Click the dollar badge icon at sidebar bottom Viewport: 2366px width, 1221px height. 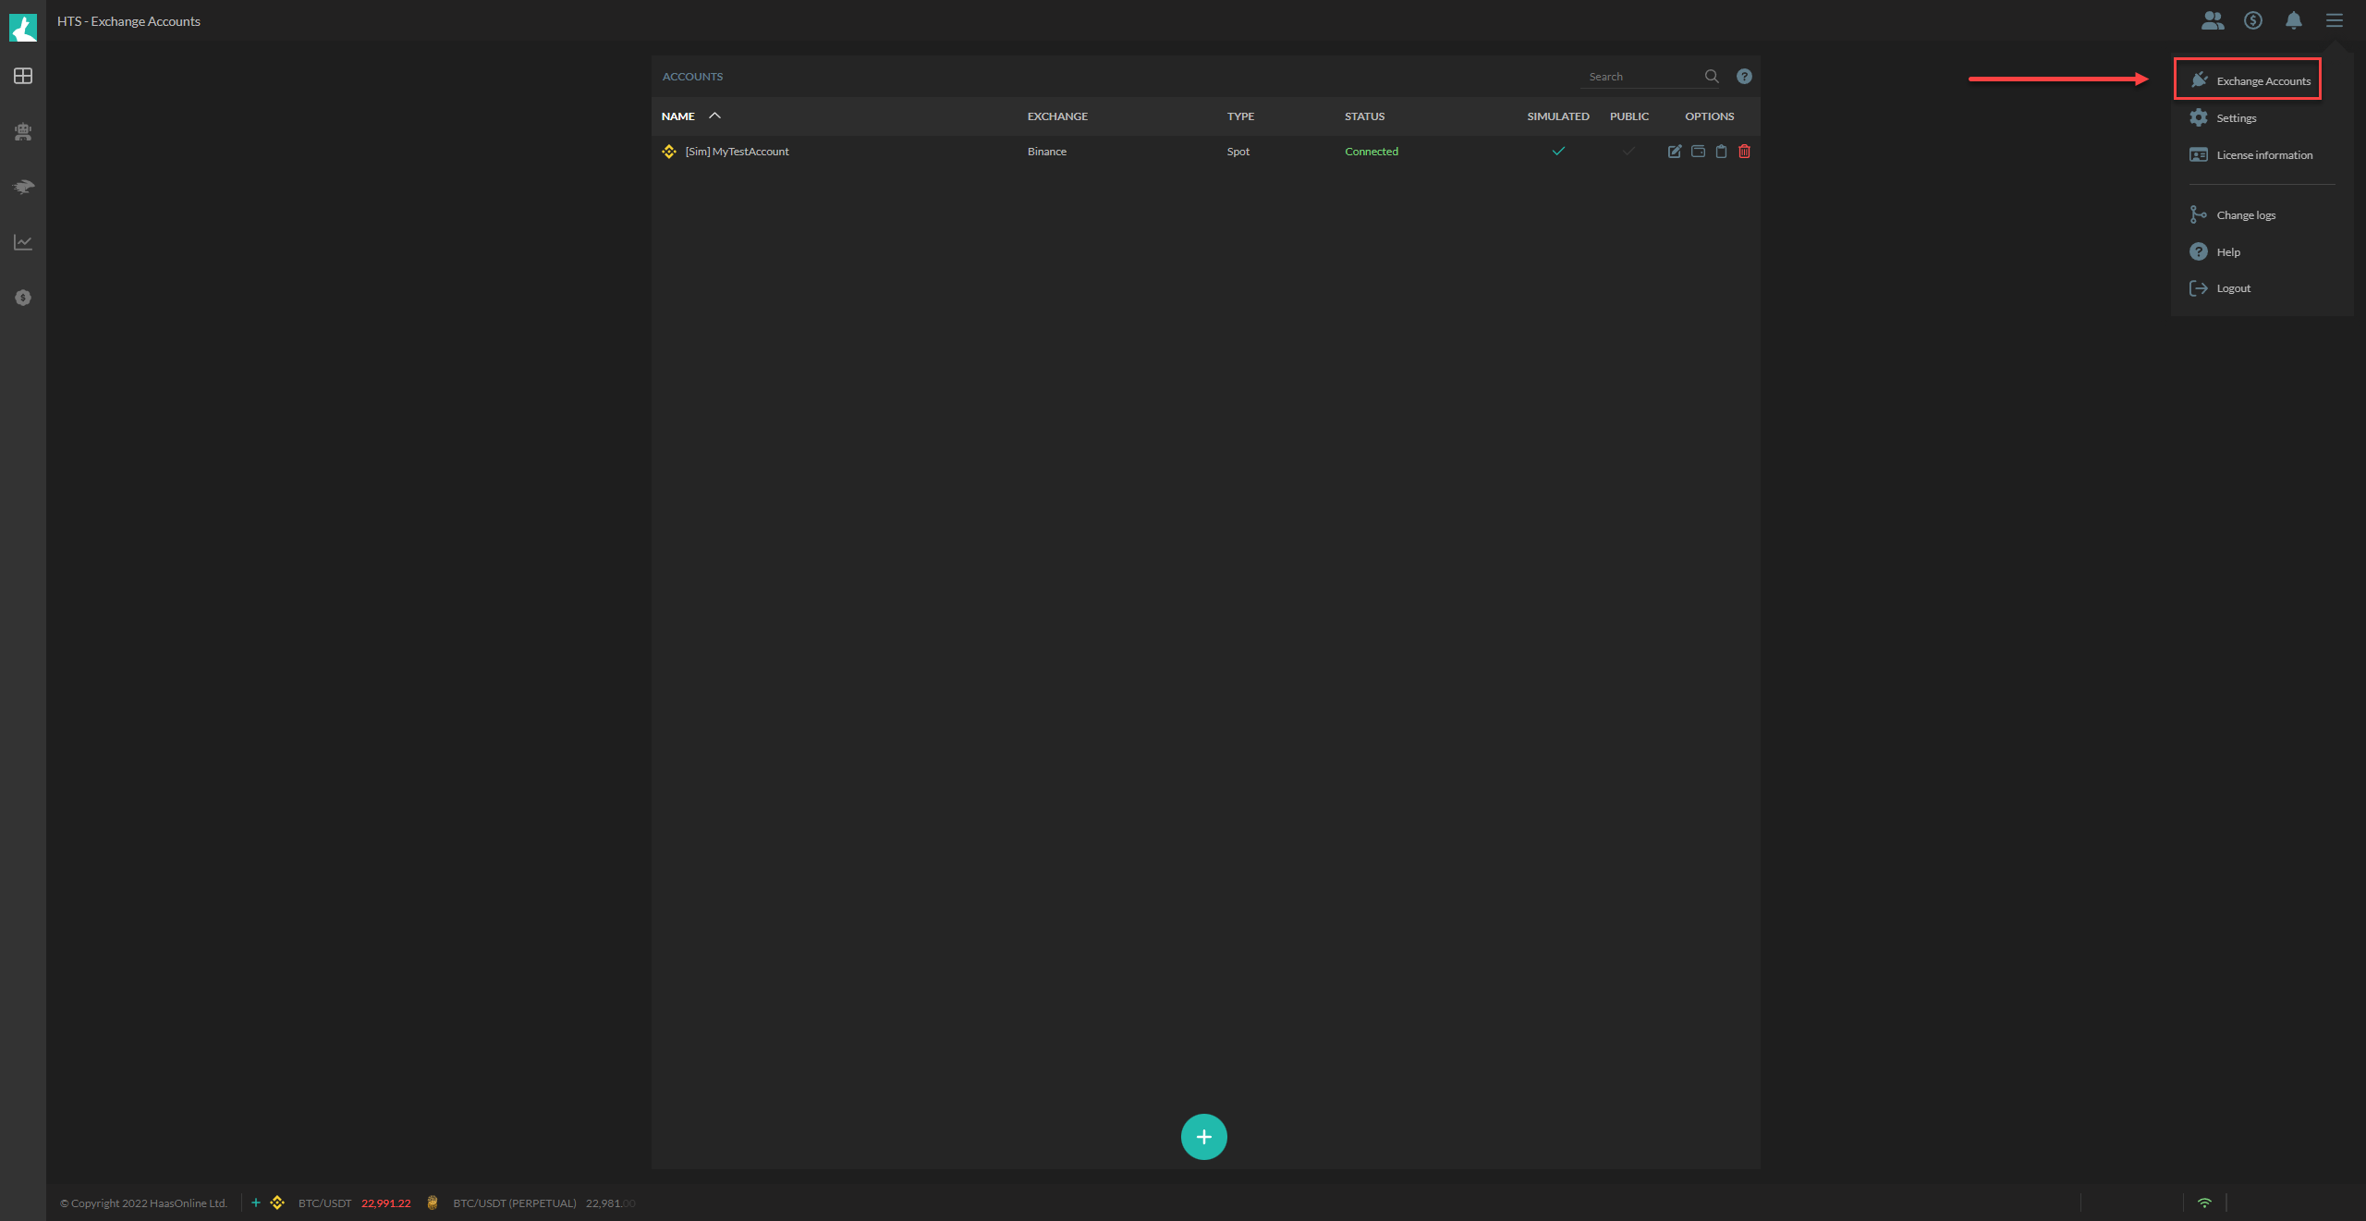click(22, 298)
